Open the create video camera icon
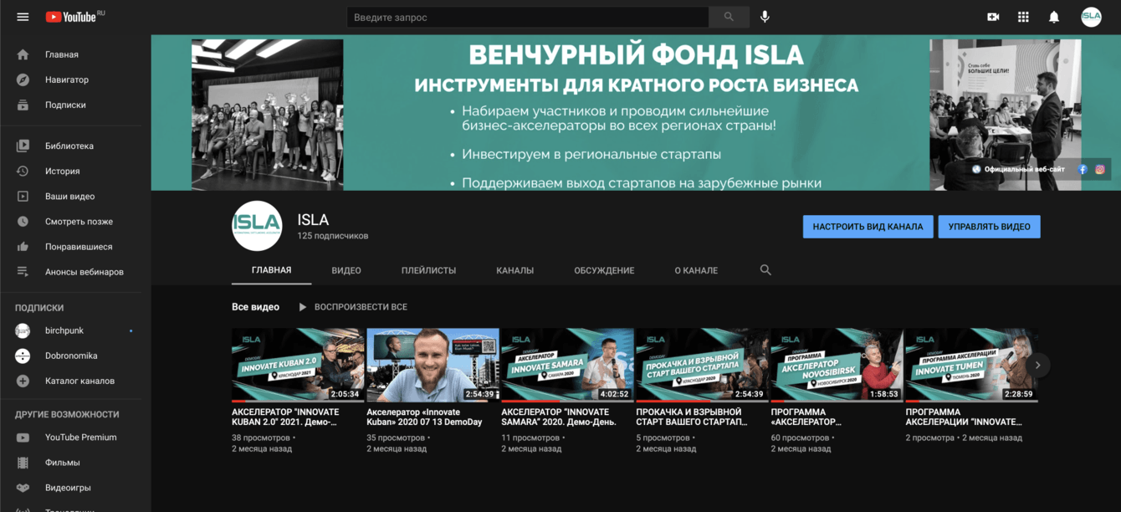The height and width of the screenshot is (512, 1121). point(993,17)
